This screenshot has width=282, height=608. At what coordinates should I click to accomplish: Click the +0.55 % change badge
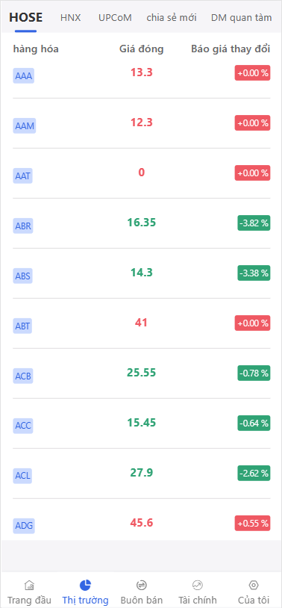click(x=253, y=523)
